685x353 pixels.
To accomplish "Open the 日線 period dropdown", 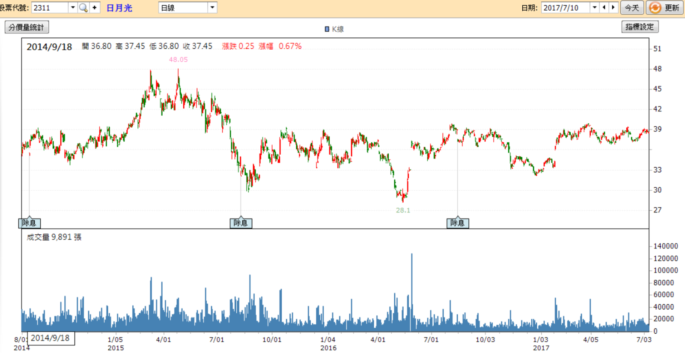I will 212,8.
